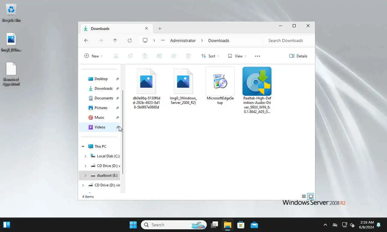Expand the bottom CD Drive (D:) vir node
Viewport: 387px width, 232px height.
click(x=83, y=185)
